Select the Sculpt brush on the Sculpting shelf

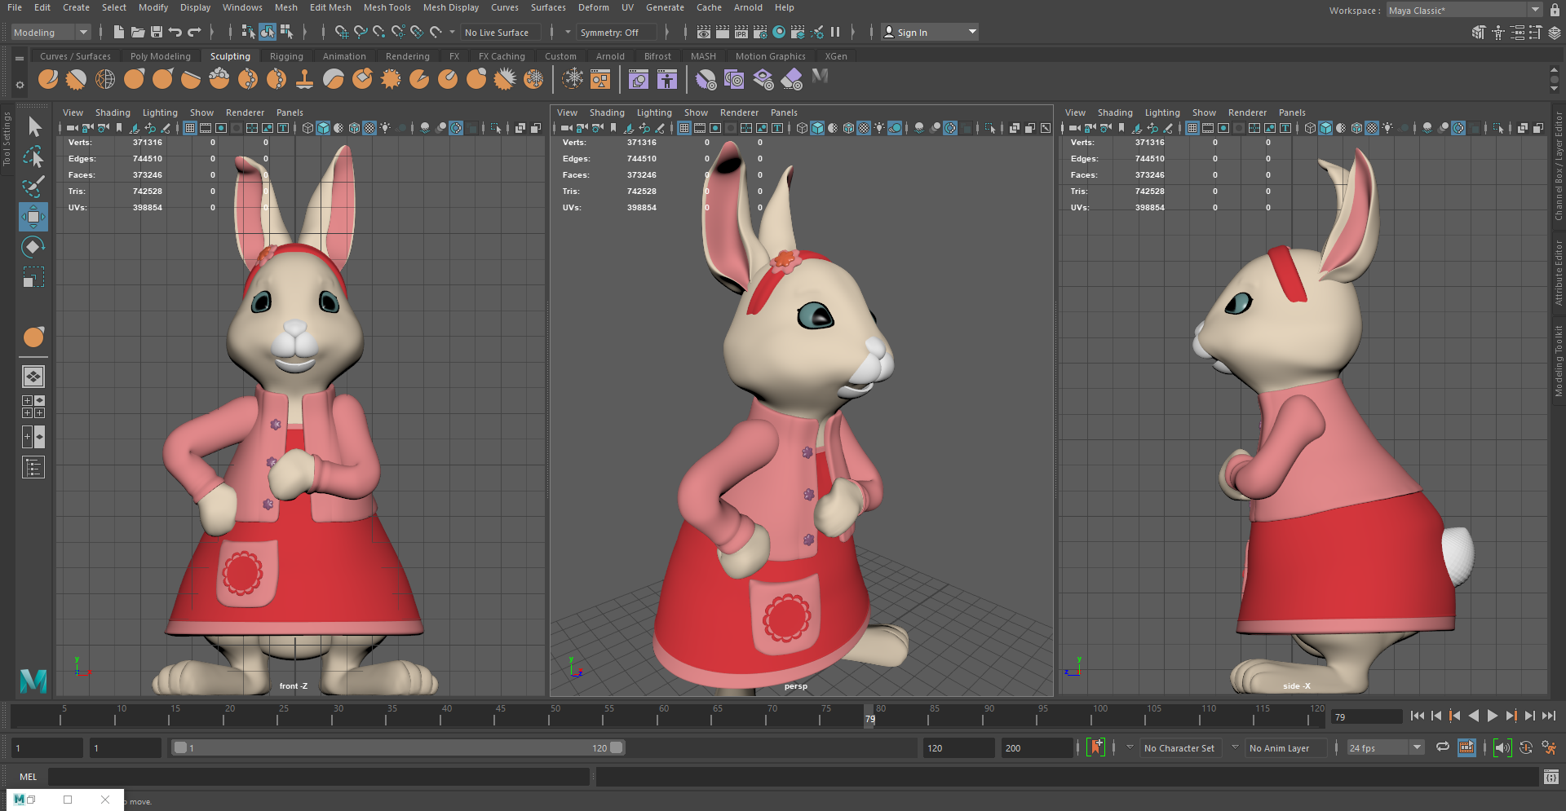click(48, 79)
